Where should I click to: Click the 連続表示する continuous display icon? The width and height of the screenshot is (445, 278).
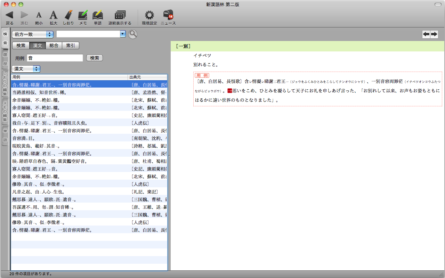click(120, 15)
